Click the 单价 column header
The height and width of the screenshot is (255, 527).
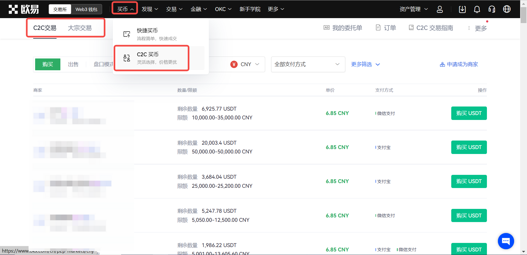[x=330, y=90]
